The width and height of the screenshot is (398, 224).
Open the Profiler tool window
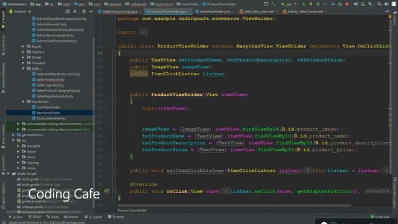pos(72,217)
